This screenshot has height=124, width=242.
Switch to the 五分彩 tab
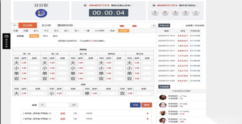coord(46,25)
